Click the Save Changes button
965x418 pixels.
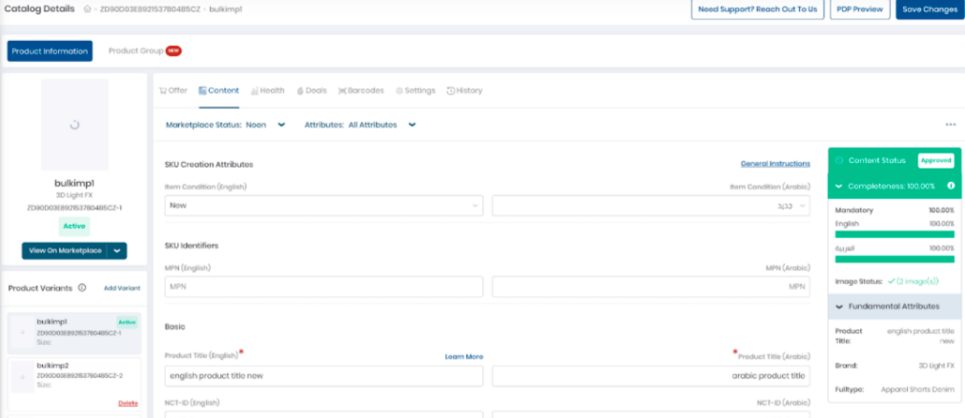[929, 10]
